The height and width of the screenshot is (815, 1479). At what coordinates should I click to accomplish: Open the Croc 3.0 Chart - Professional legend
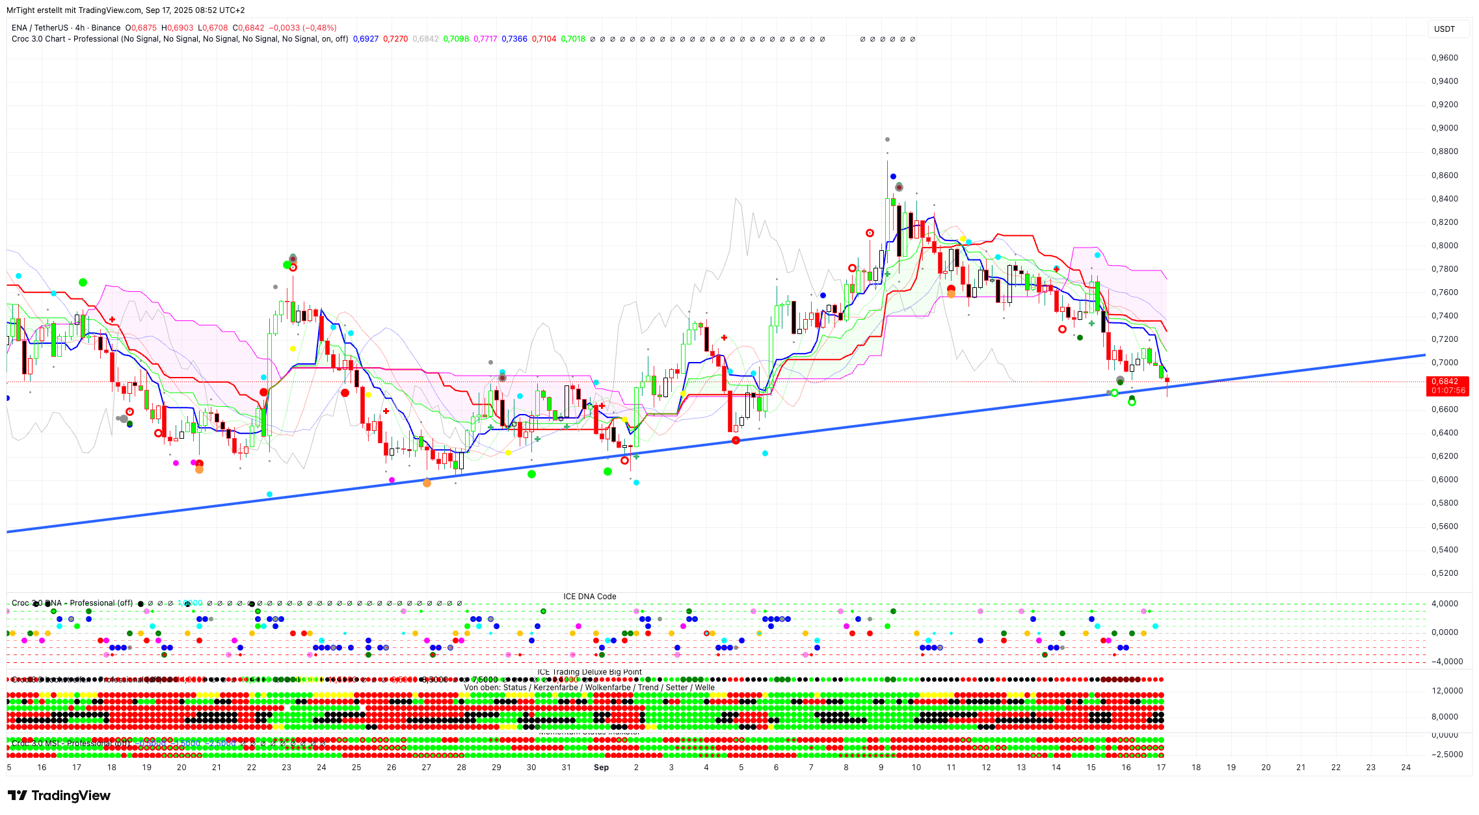point(65,39)
